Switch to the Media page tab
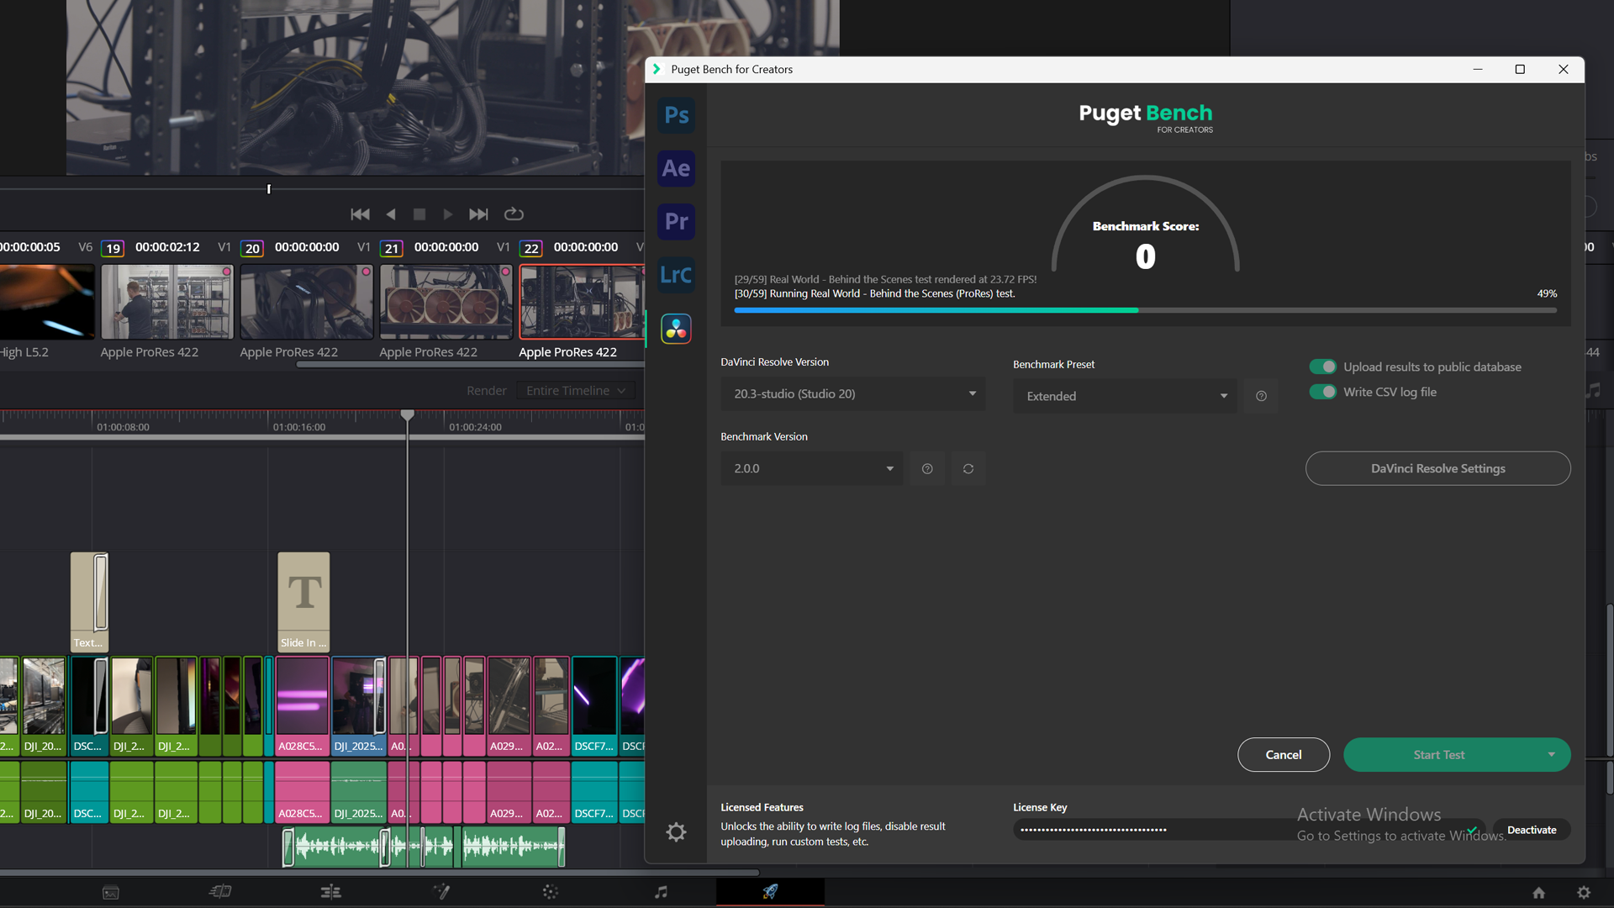This screenshot has width=1614, height=908. point(110,892)
